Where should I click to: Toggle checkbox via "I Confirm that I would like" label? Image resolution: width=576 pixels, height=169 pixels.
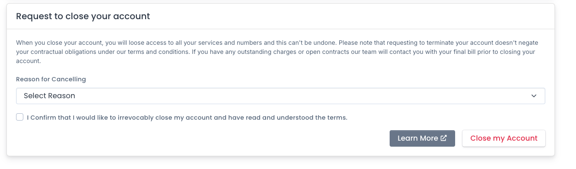pyautogui.click(x=187, y=117)
